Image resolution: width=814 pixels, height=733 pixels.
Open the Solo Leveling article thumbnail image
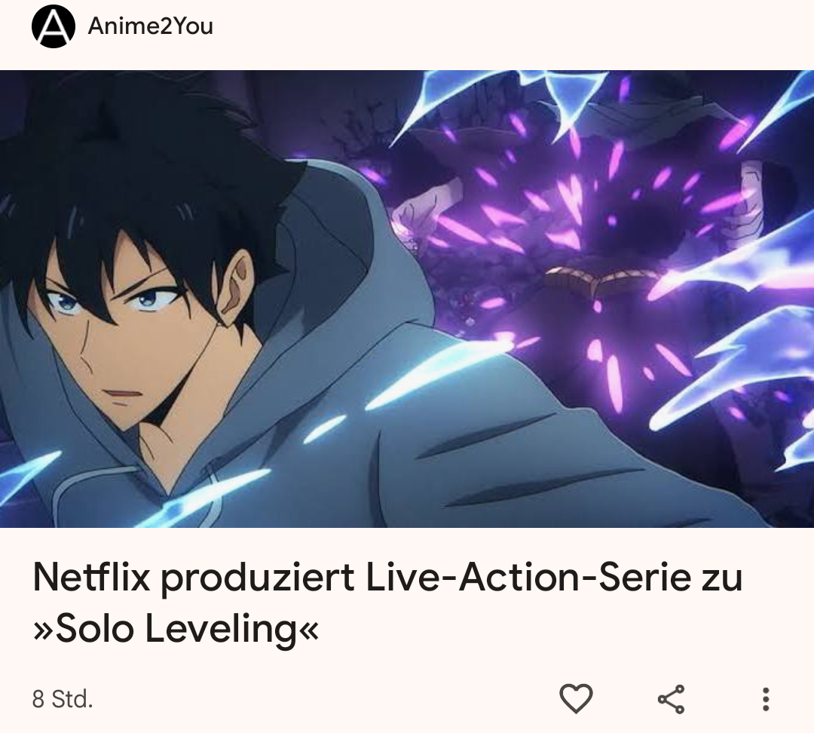[407, 299]
